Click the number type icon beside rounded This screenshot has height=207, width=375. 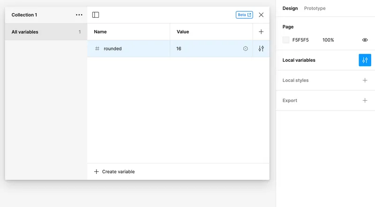pos(97,49)
